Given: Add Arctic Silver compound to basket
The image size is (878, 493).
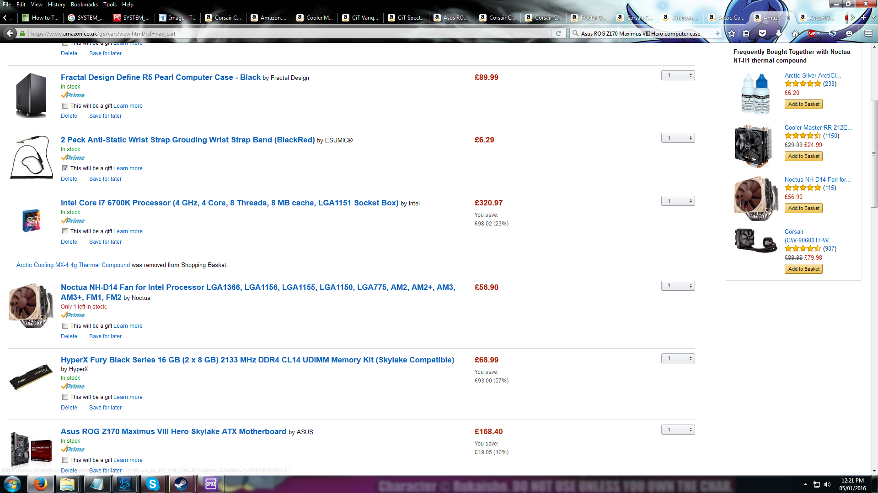Looking at the screenshot, I should tap(803, 104).
